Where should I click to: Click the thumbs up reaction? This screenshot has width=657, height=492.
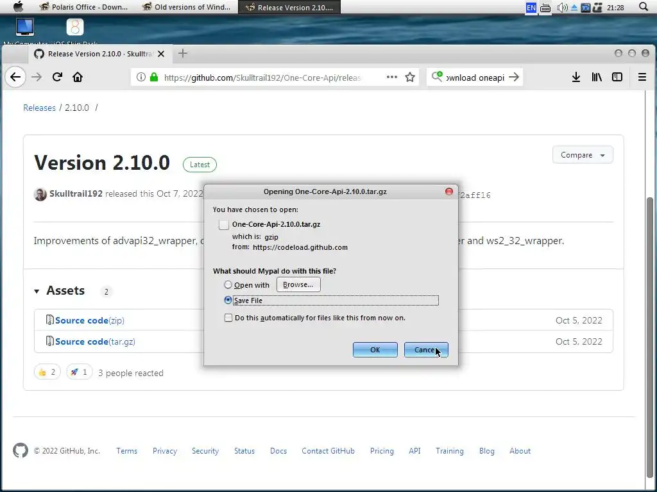47,372
